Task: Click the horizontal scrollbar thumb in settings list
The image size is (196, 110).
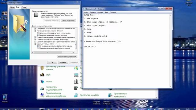Action: tap(47, 52)
